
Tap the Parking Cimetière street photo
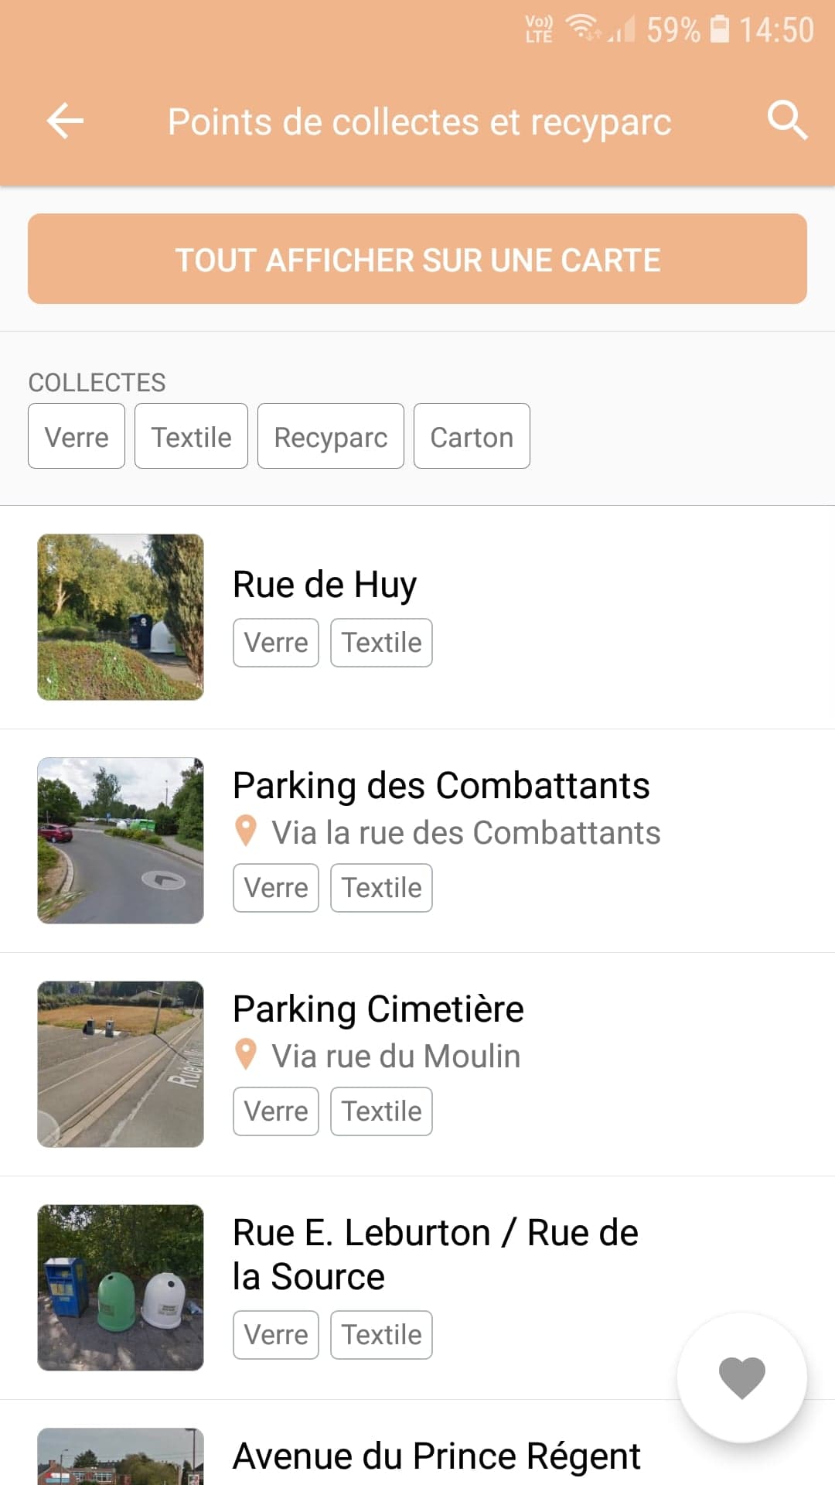tap(121, 1064)
